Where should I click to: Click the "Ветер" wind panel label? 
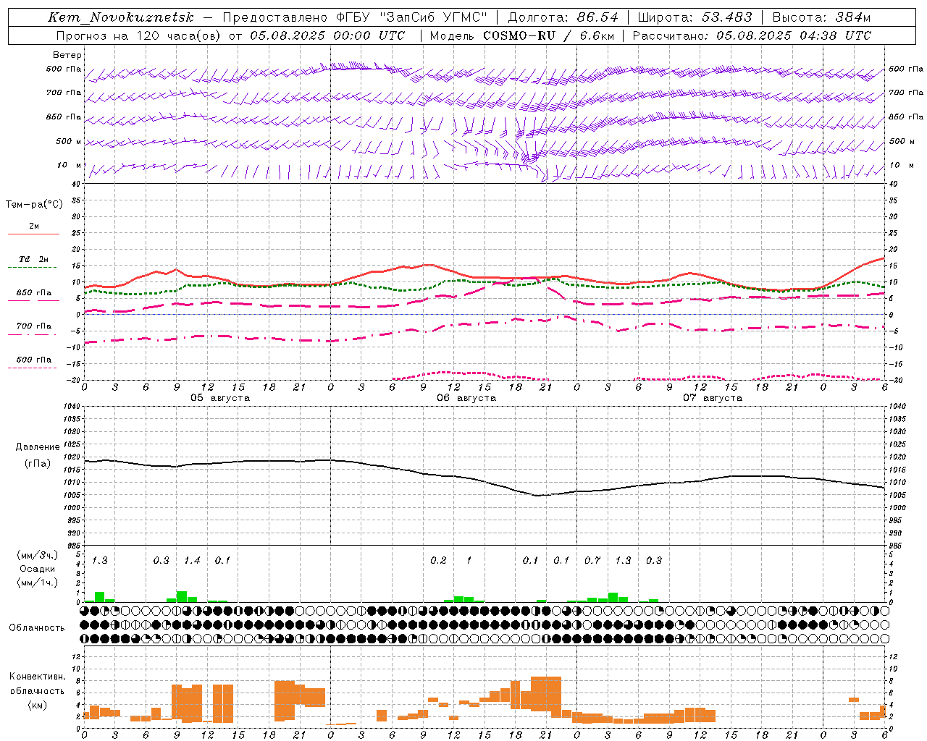click(67, 55)
